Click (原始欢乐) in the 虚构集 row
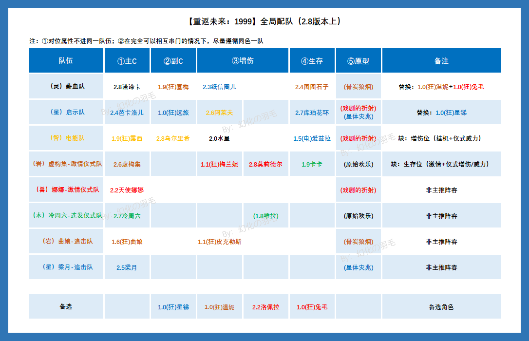Screen dimensions: 529x341 coord(359,164)
